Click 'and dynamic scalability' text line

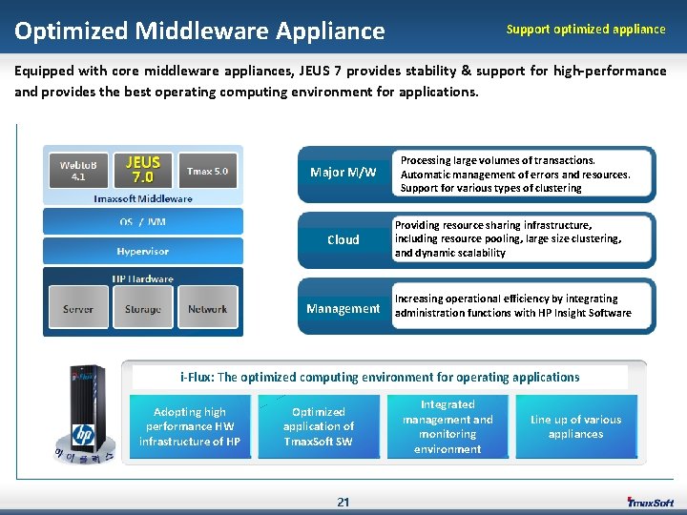(x=450, y=253)
